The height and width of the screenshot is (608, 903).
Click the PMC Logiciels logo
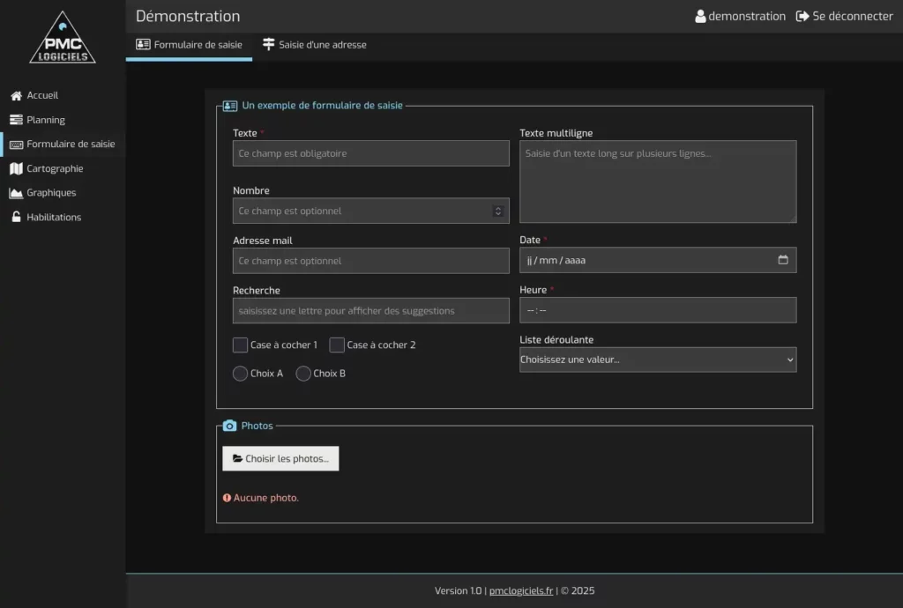(x=63, y=37)
